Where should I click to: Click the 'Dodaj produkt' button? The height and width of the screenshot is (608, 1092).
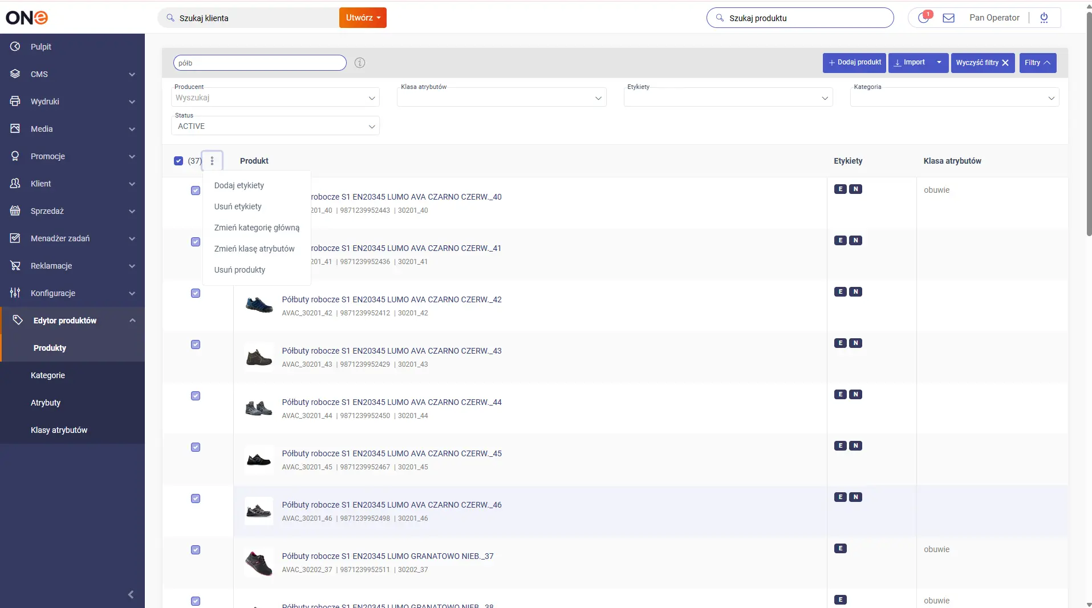[854, 63]
